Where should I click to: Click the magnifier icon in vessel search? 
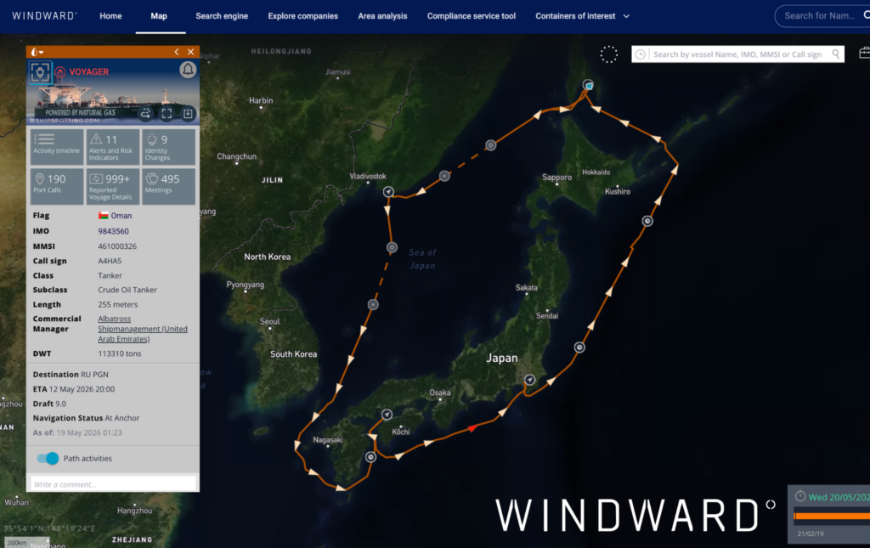[836, 54]
